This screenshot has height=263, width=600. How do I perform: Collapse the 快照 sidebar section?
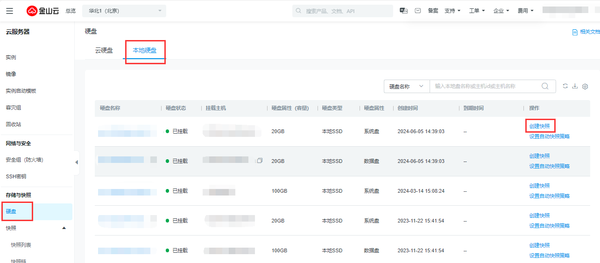pyautogui.click(x=64, y=228)
